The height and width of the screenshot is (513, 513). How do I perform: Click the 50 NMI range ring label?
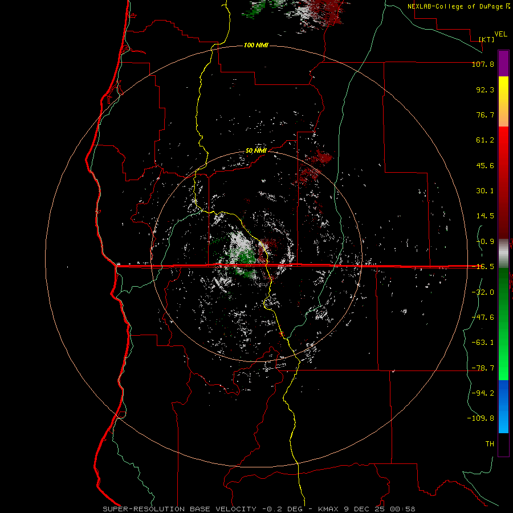(x=256, y=151)
